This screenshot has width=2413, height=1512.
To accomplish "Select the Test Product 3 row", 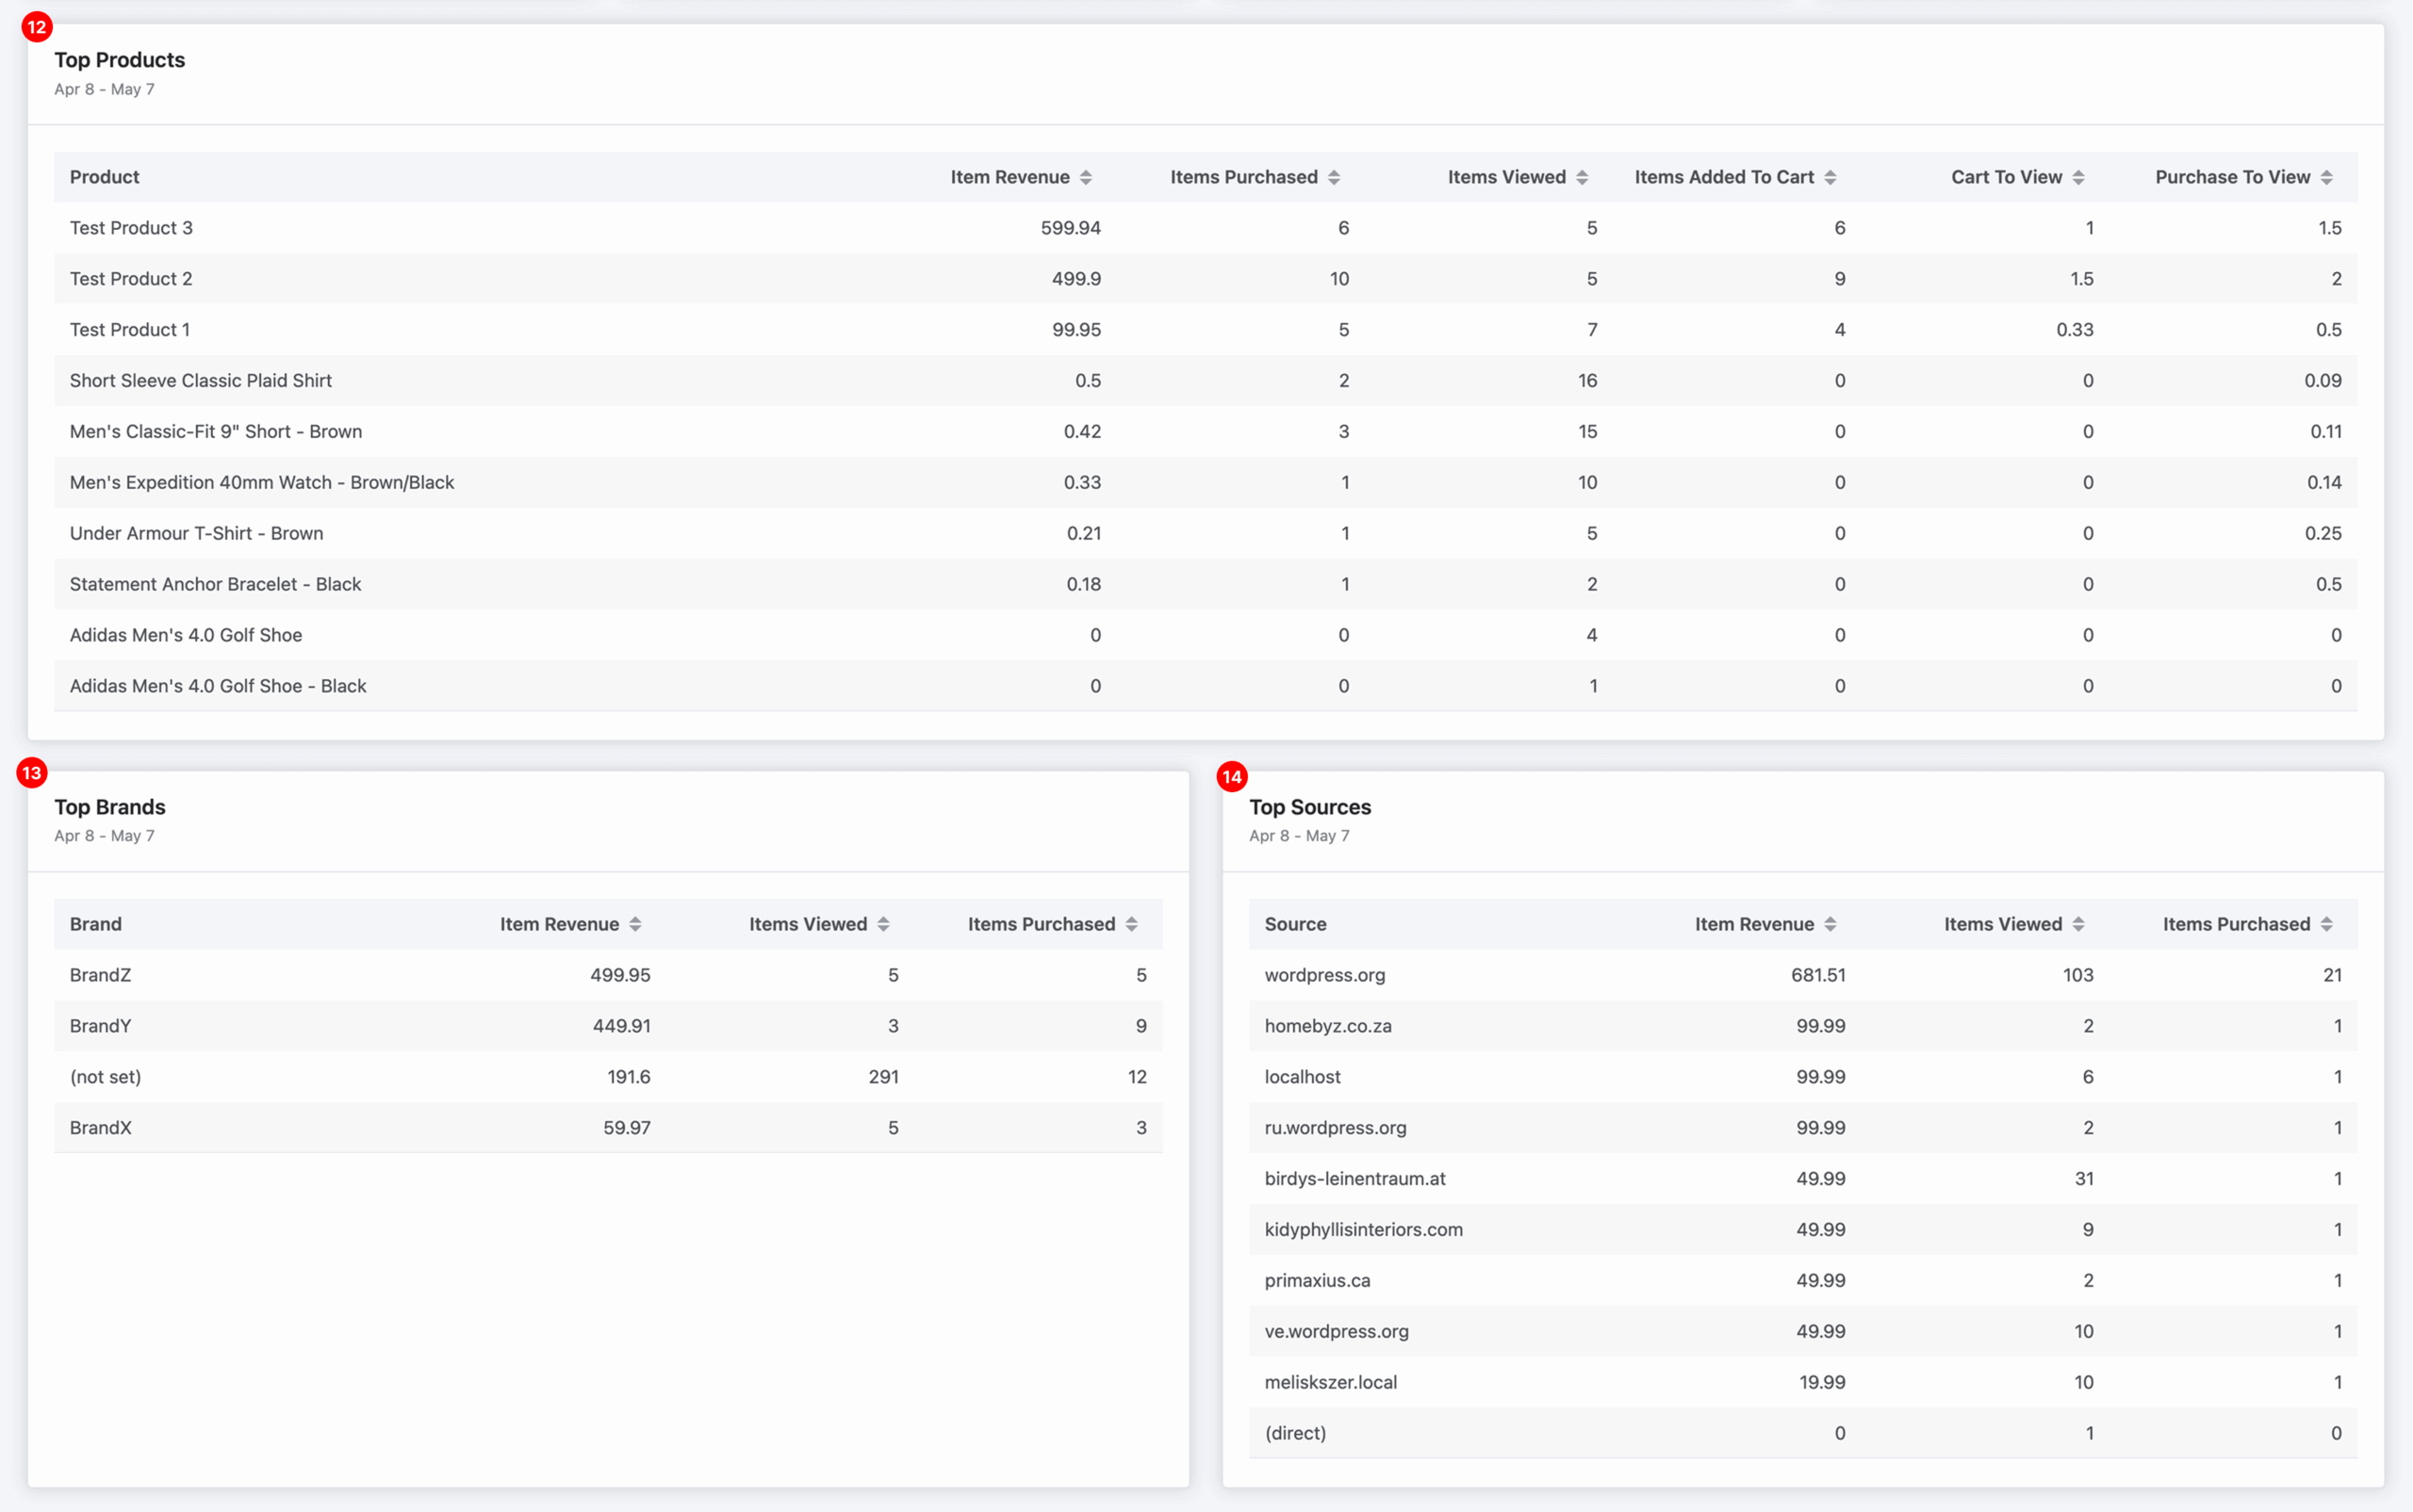I will click(x=131, y=227).
